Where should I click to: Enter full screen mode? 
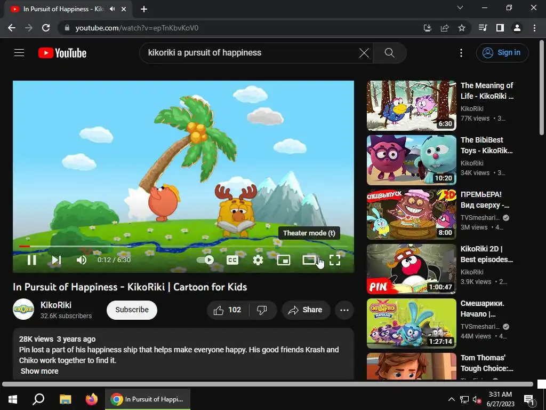[x=335, y=260]
